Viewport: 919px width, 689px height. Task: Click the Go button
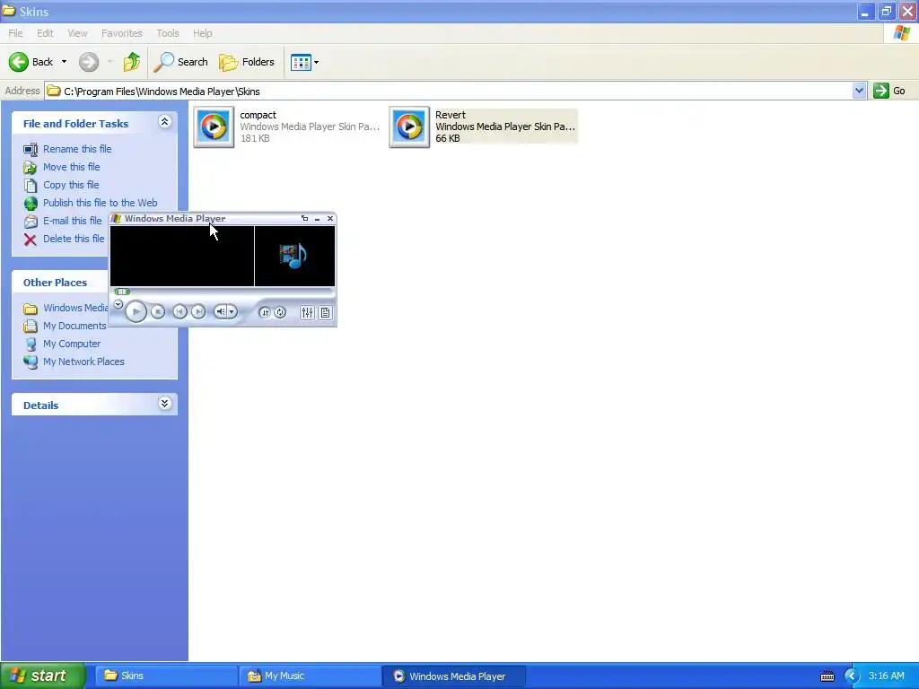point(889,91)
